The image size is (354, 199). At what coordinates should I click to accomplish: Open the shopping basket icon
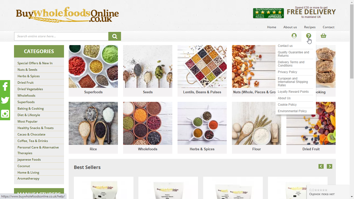pos(323,36)
